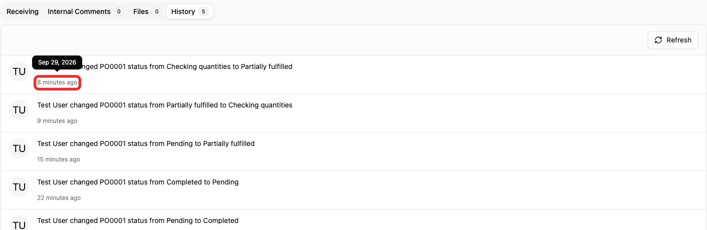Click the TU avatar beside the Pending to Completed entry
Viewport: 707px width, 230px height.
(19, 224)
